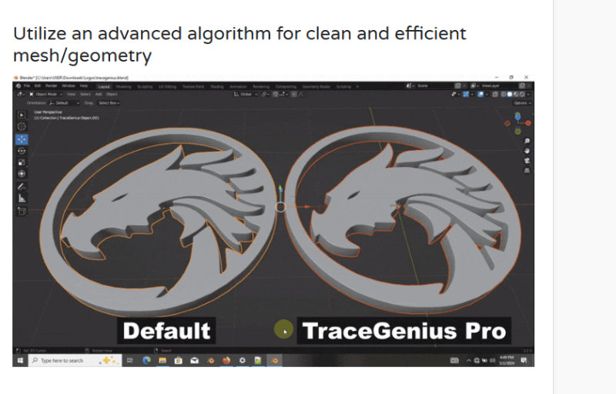
Task: Switch perspective/orthographic grid icon
Action: tap(527, 170)
